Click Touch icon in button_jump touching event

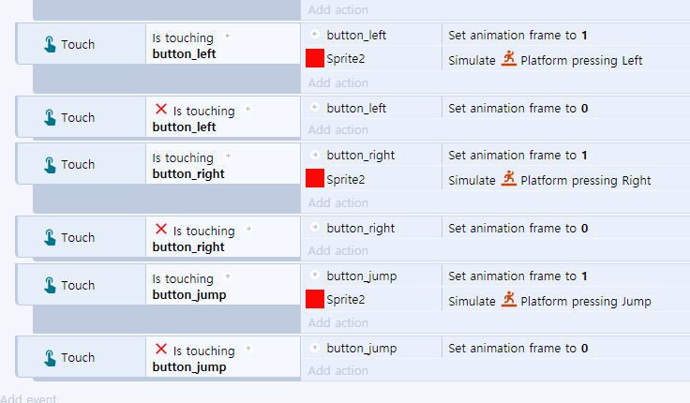tap(50, 285)
